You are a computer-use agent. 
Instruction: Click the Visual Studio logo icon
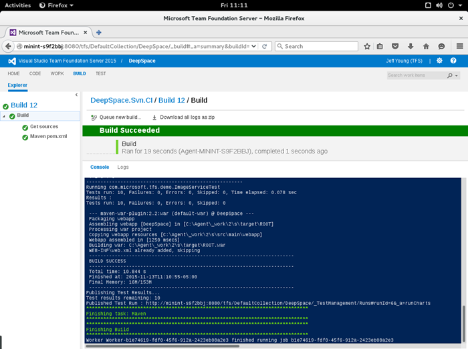coord(11,61)
